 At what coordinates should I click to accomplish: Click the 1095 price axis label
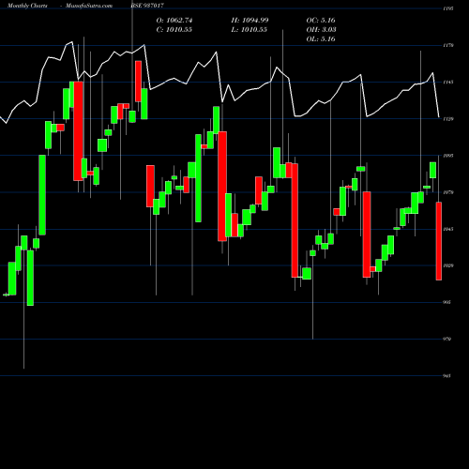pyautogui.click(x=448, y=156)
